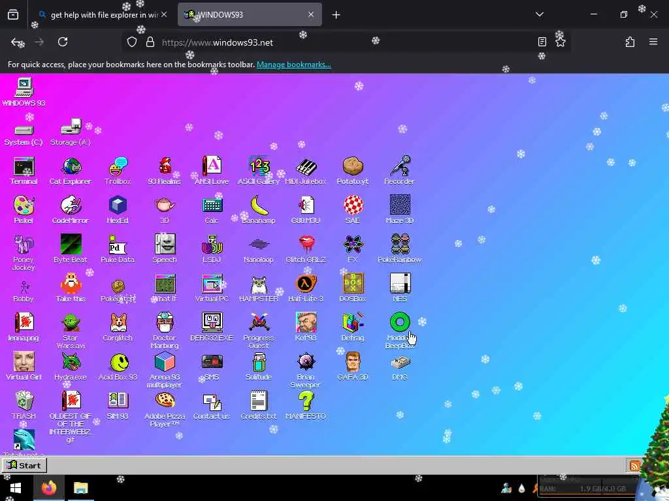Open Acid Box 93

118,367
